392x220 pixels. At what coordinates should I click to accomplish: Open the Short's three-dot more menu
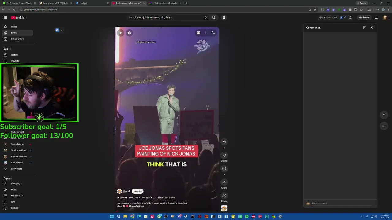coord(206,33)
